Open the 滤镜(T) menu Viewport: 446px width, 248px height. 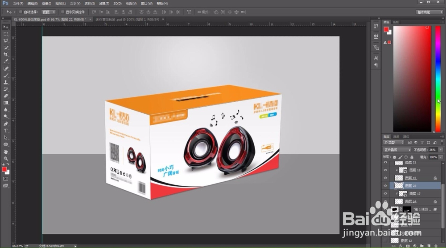(104, 4)
